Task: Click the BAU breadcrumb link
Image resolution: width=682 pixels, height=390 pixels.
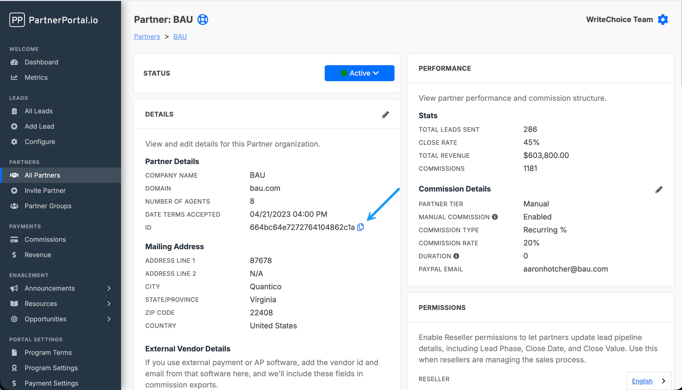Action: click(180, 36)
